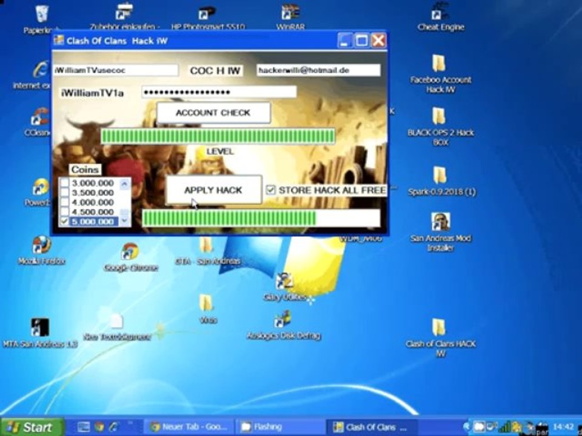The width and height of the screenshot is (582, 436).
Task: Check the 3.000.000 coins option
Action: point(65,183)
